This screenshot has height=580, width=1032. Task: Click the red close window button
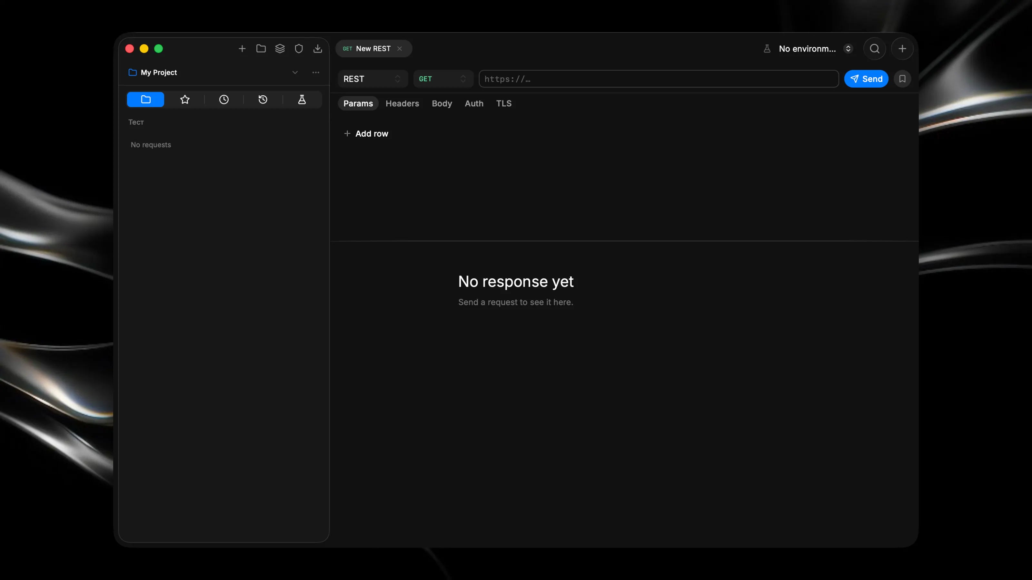tap(129, 48)
